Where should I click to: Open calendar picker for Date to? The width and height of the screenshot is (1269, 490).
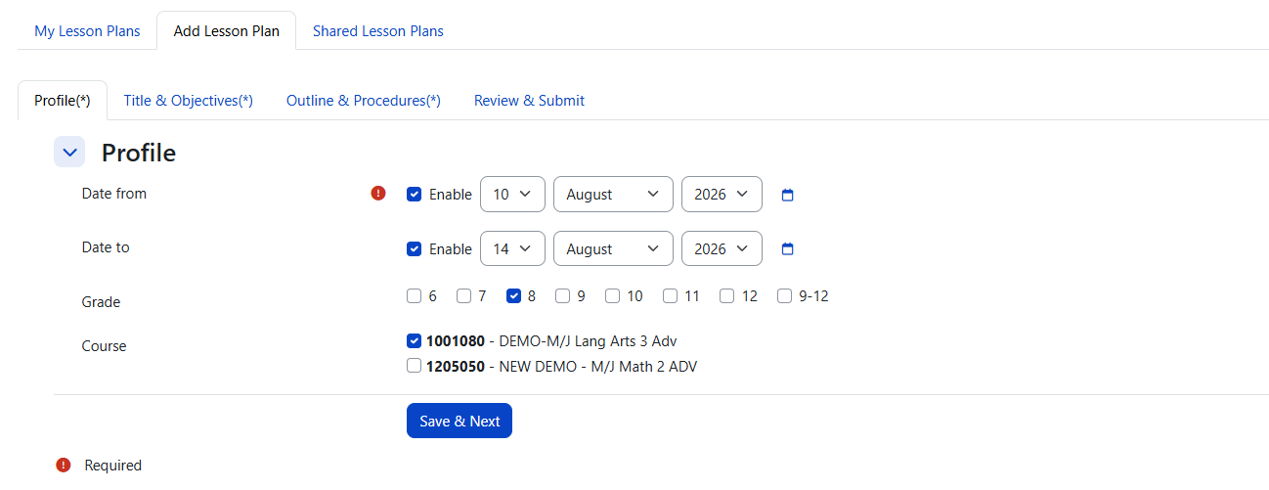(x=788, y=249)
